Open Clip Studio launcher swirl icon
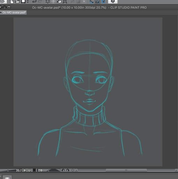 [x=3, y=1]
